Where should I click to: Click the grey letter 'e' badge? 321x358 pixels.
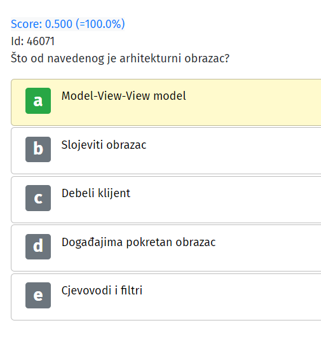click(38, 295)
